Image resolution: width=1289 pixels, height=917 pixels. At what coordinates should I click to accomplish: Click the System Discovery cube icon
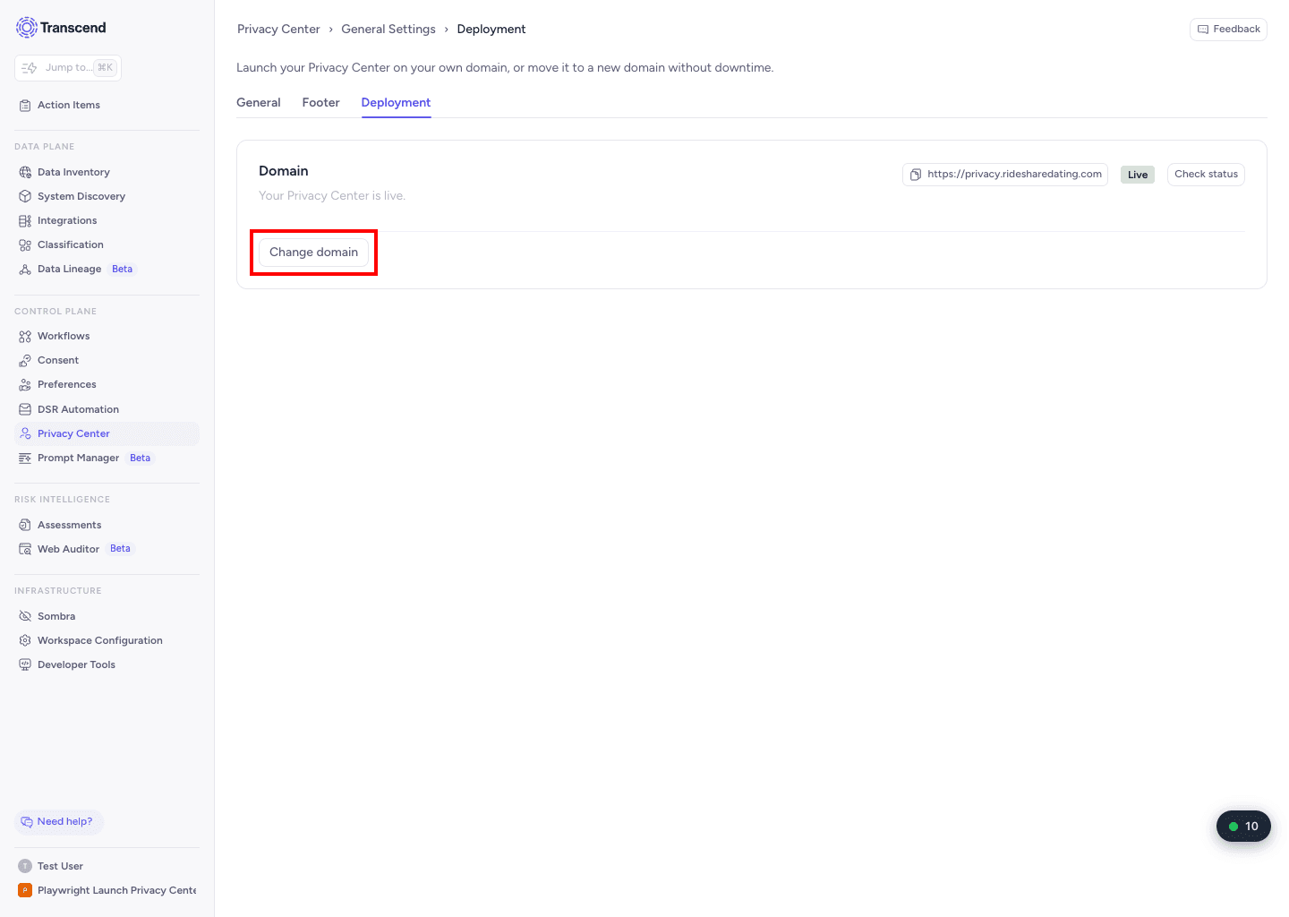[25, 196]
